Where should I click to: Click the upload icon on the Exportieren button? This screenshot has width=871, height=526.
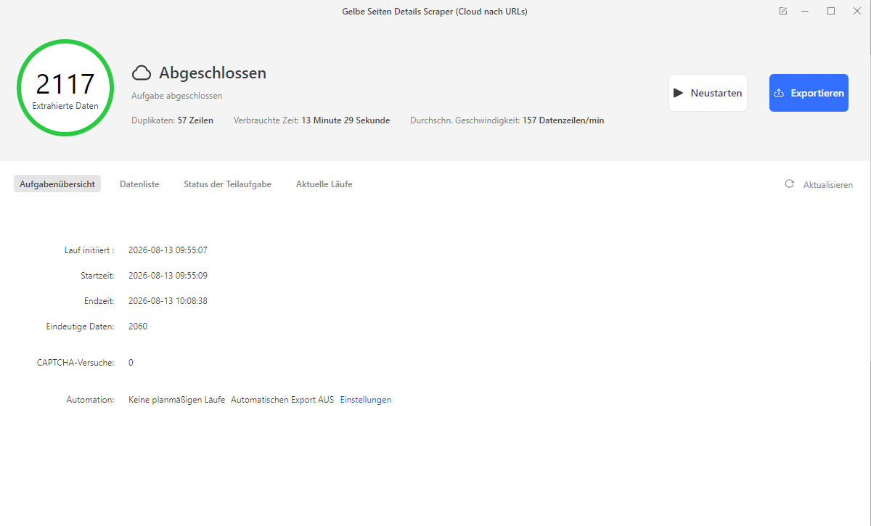pos(779,93)
